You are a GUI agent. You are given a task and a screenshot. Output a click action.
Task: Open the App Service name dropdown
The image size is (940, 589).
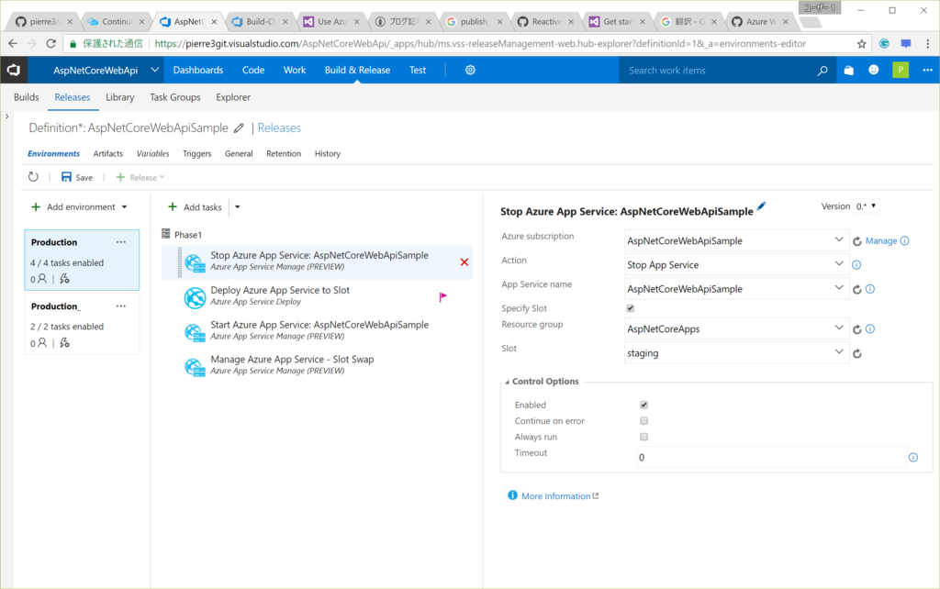pos(736,288)
